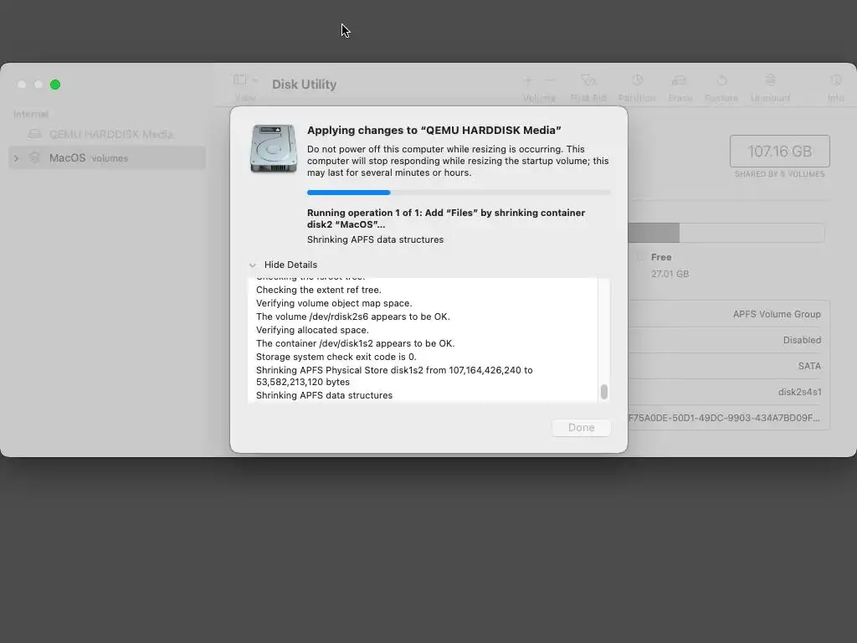The width and height of the screenshot is (857, 643).
Task: Click 'Verifying allocated space.' log line
Action: coord(312,330)
